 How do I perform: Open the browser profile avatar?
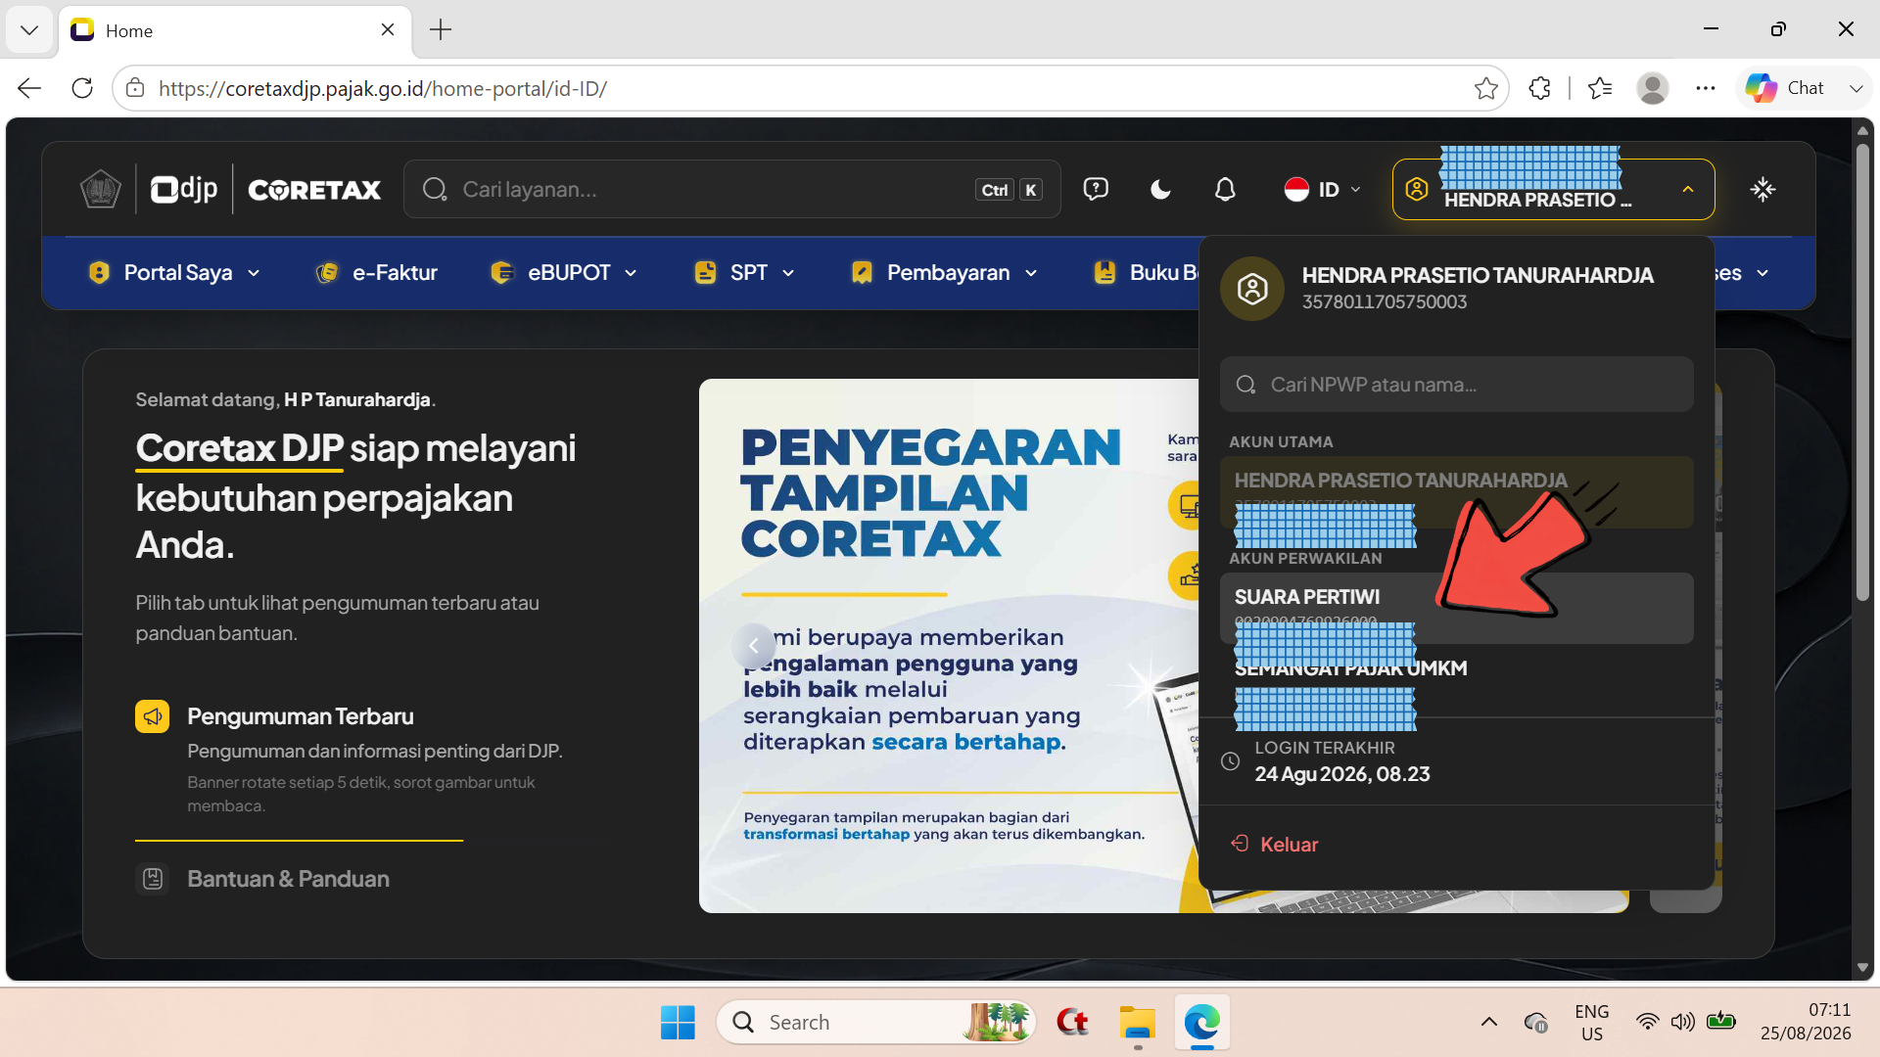1653,88
